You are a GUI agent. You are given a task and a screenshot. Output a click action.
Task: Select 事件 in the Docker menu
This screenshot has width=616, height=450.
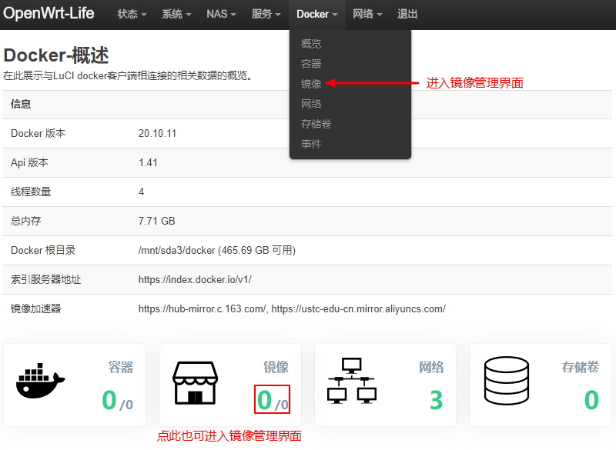[x=311, y=144]
